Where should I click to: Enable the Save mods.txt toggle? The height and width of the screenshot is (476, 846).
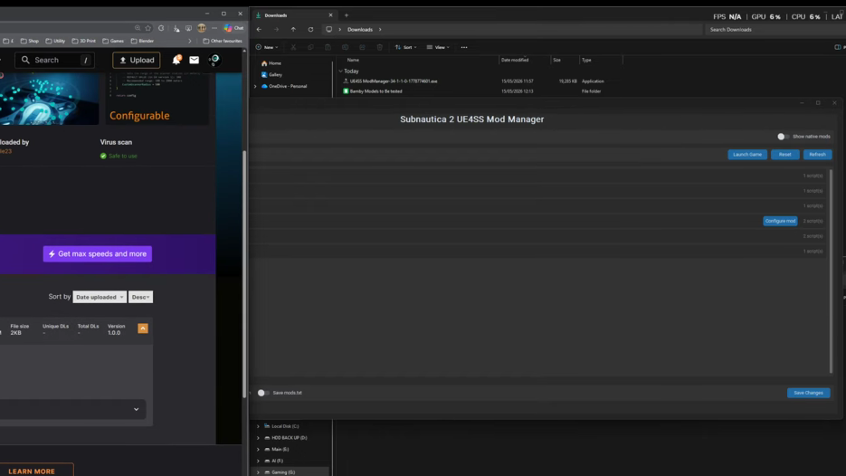coord(262,393)
